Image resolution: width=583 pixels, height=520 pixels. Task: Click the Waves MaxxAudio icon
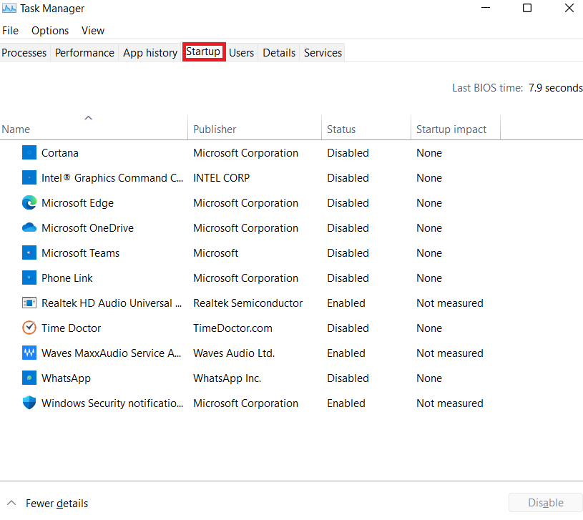[29, 353]
